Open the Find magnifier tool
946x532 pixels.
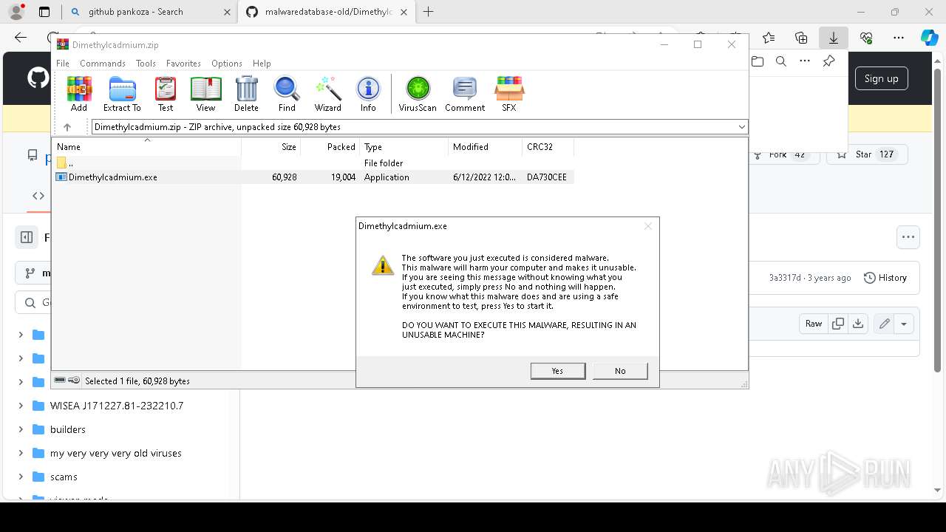(287, 94)
